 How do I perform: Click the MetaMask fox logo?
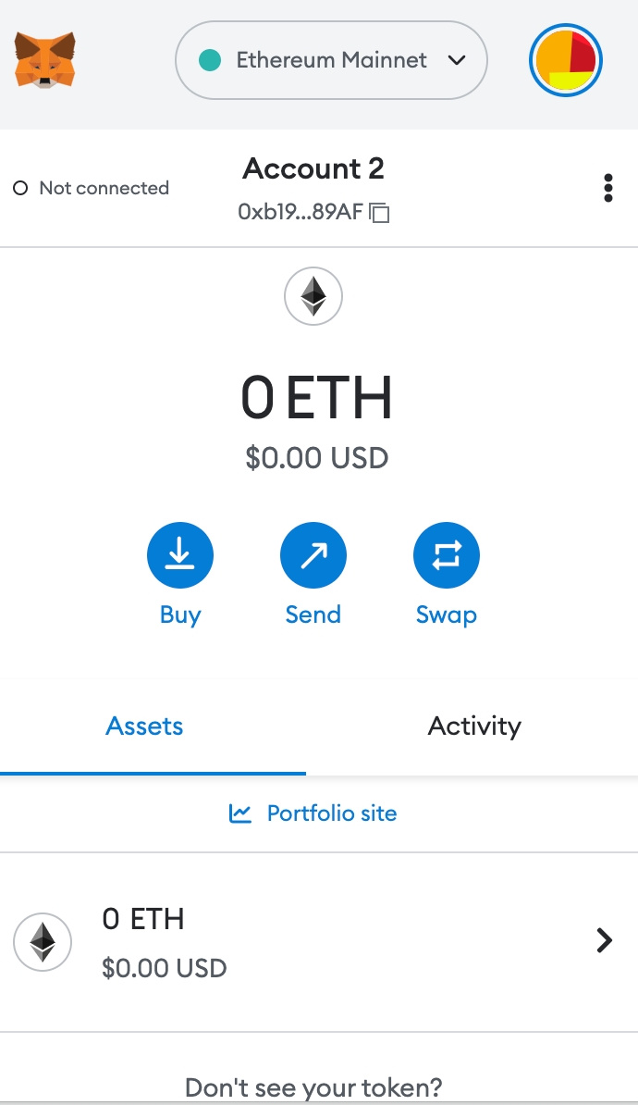(44, 60)
